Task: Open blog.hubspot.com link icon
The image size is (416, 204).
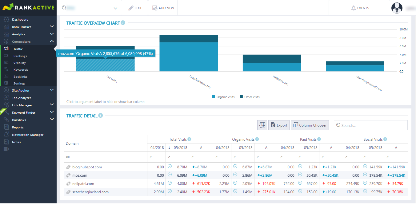Action: coord(69,167)
